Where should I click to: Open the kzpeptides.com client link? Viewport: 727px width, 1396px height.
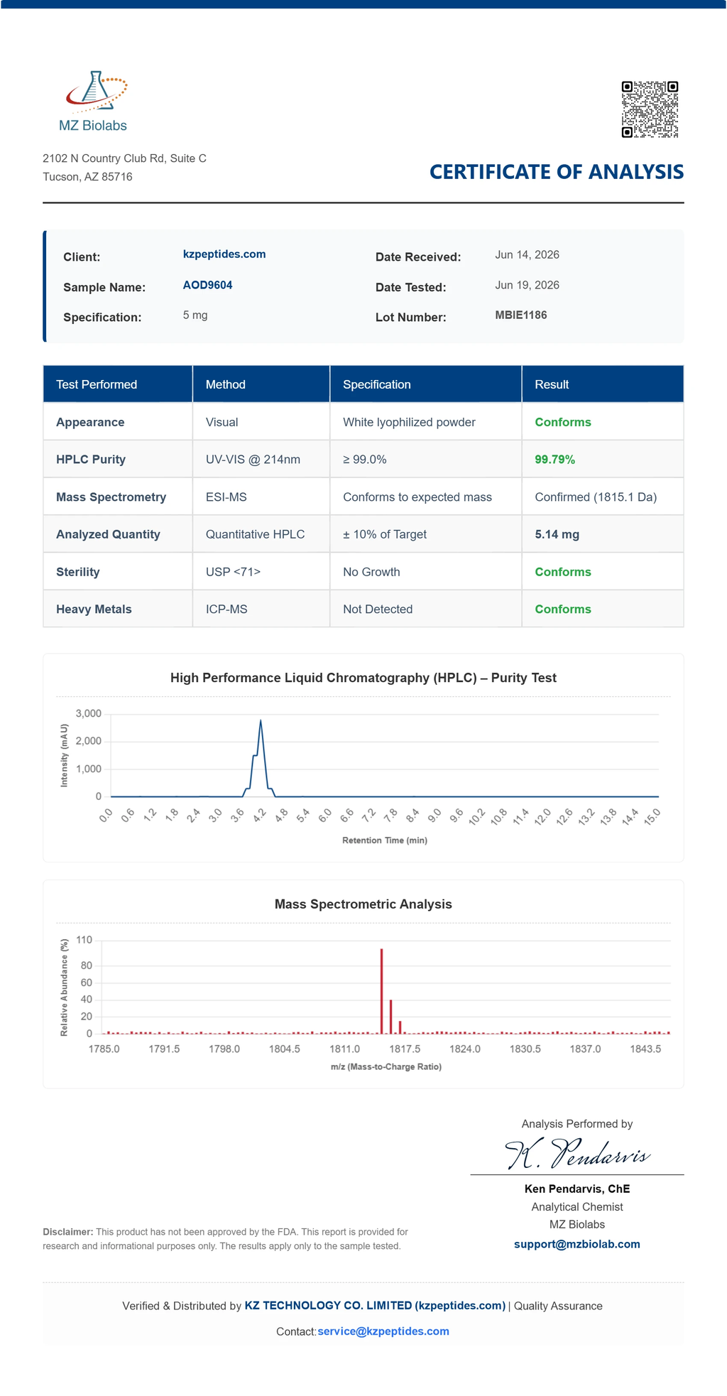224,254
